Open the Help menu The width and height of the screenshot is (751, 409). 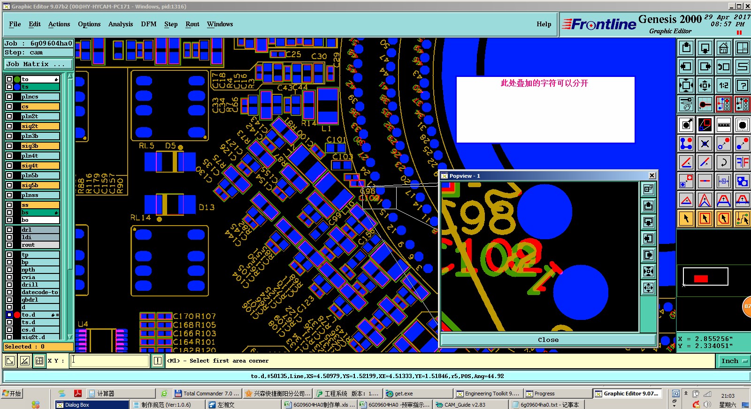point(544,24)
